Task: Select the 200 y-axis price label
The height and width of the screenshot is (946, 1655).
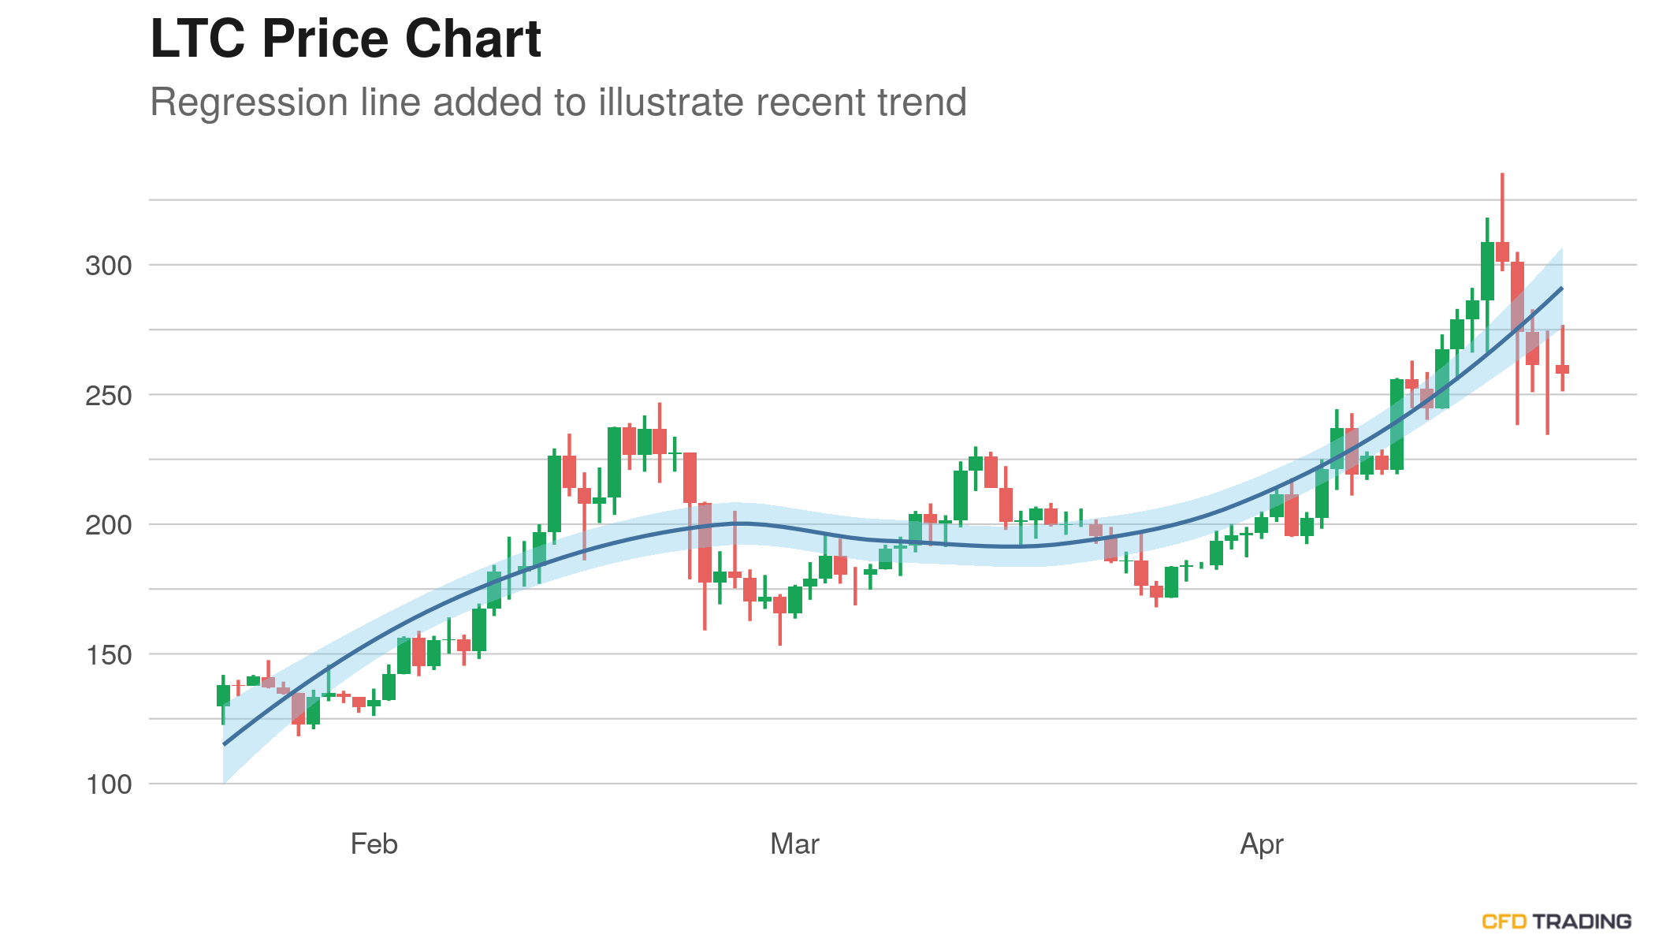Action: point(109,525)
